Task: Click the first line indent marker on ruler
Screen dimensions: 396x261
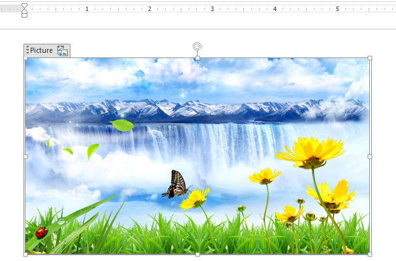Action: (24, 6)
